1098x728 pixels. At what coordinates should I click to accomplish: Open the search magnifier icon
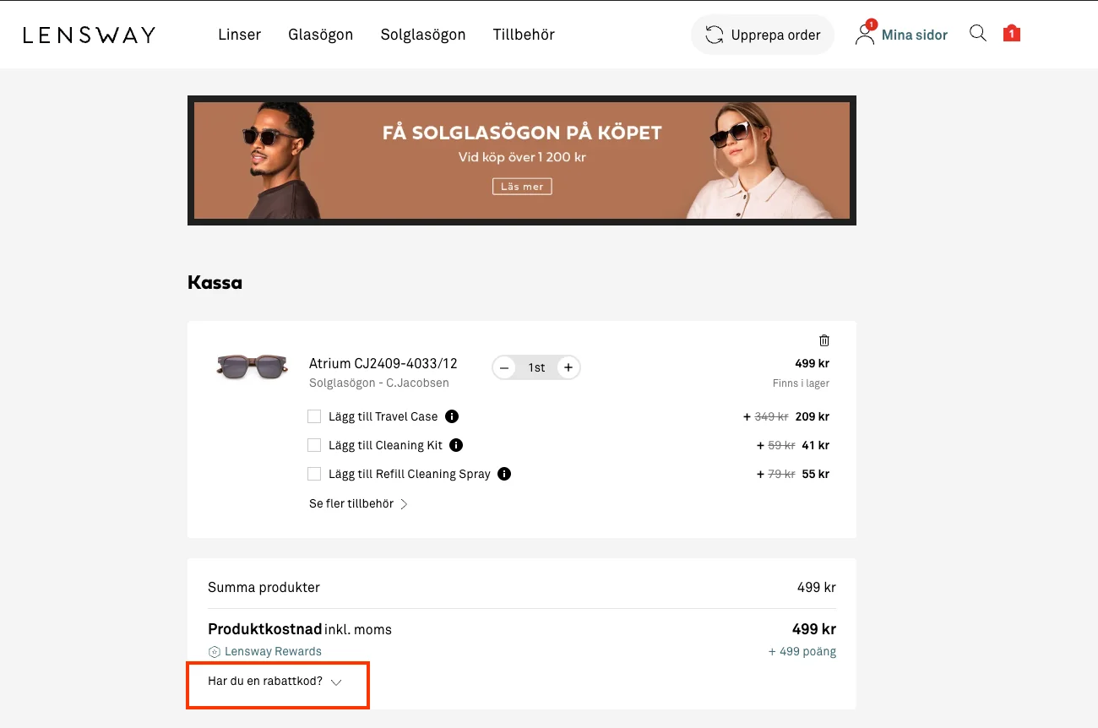click(978, 34)
